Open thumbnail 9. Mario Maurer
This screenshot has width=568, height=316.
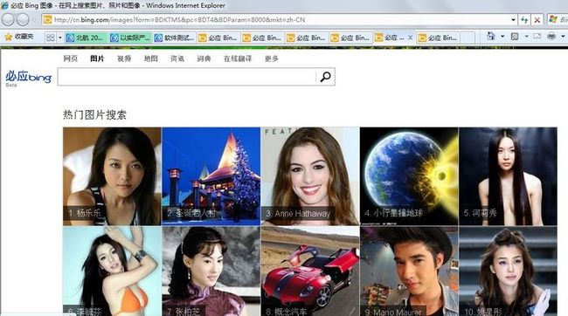click(409, 271)
